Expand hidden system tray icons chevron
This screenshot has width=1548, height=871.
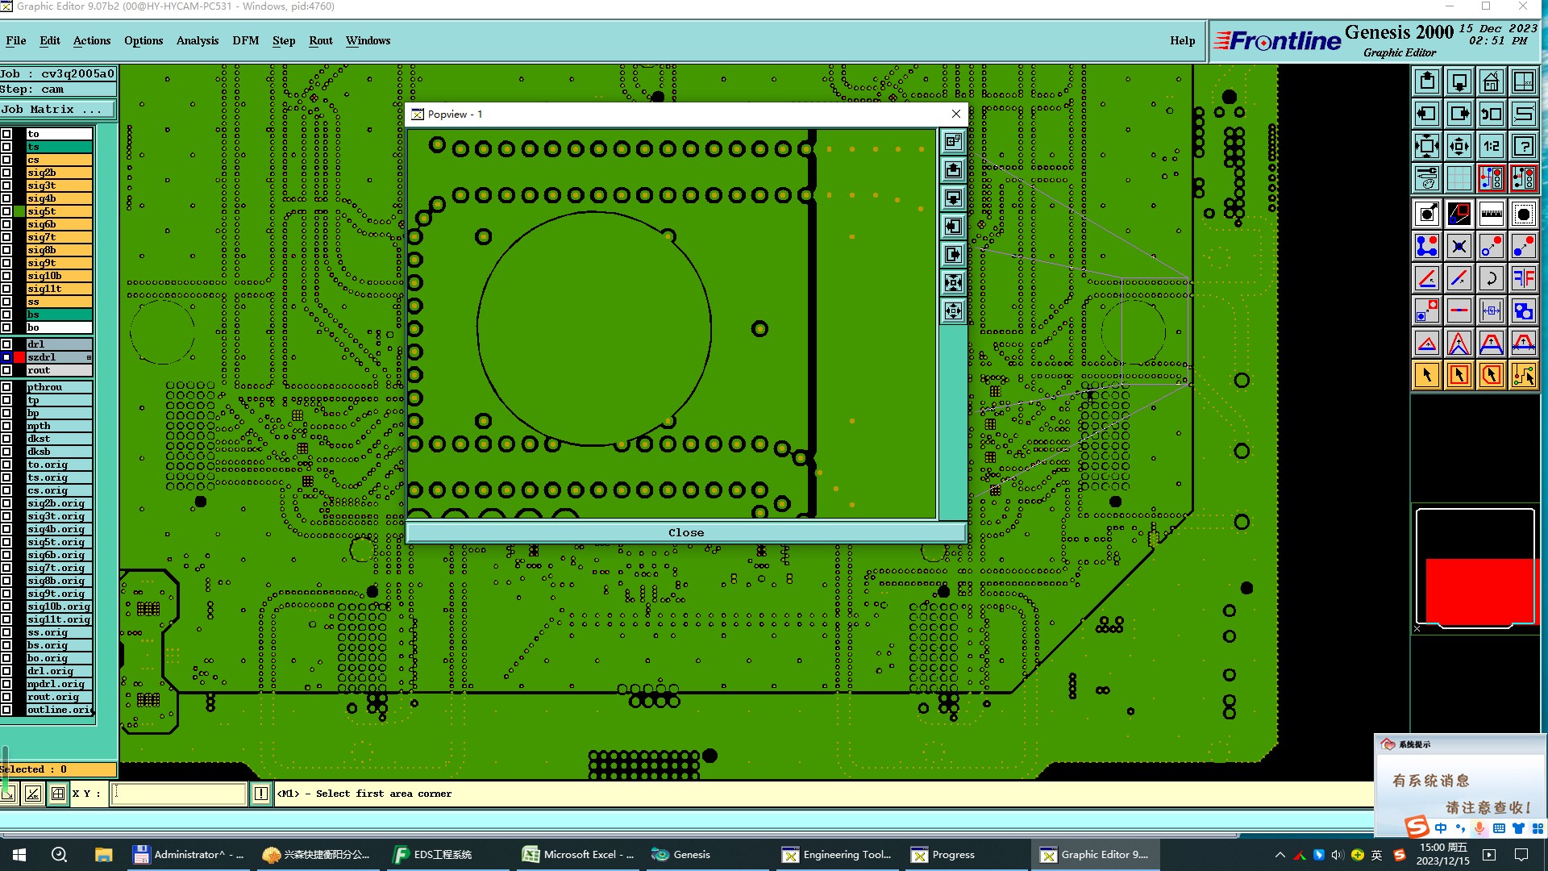click(1280, 855)
